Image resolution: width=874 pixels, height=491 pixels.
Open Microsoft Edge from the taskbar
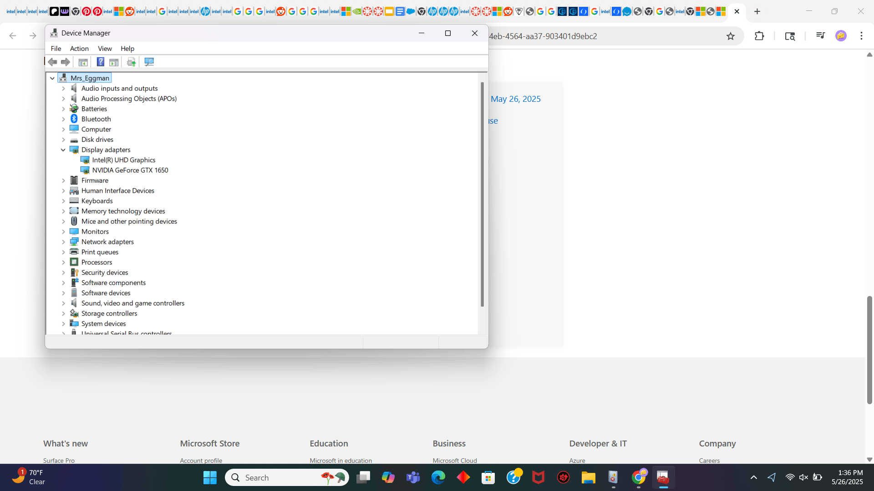point(438,477)
